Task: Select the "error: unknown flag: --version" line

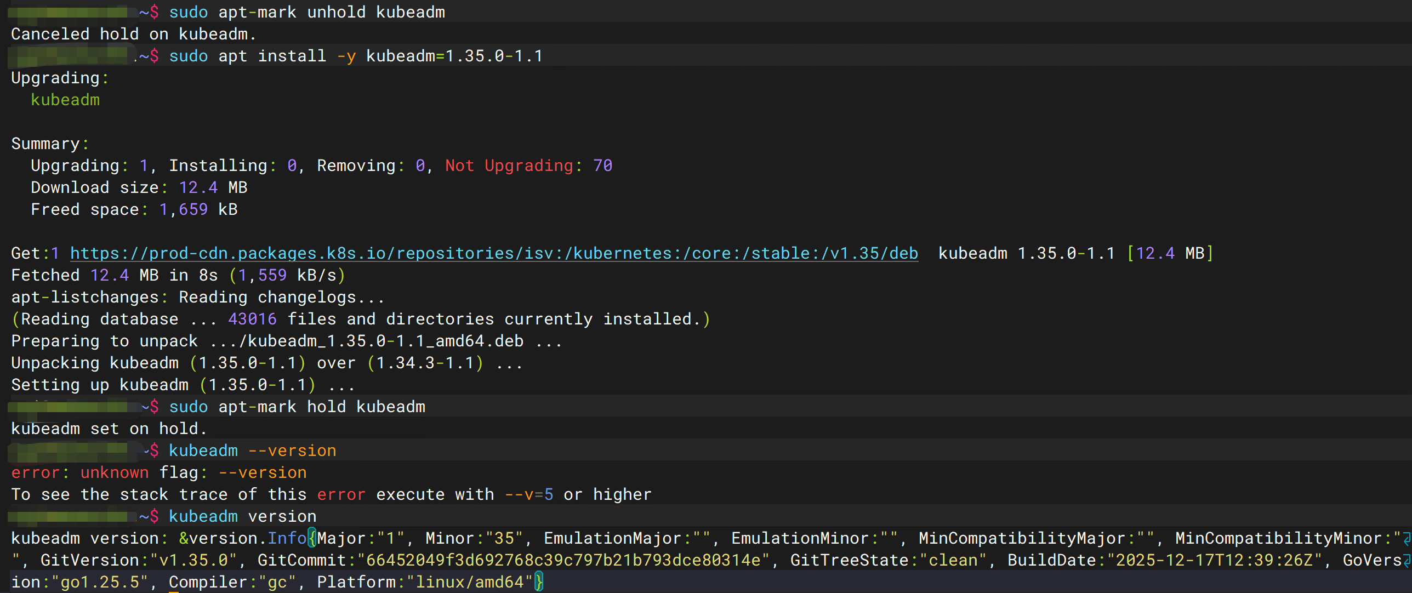Action: [159, 472]
